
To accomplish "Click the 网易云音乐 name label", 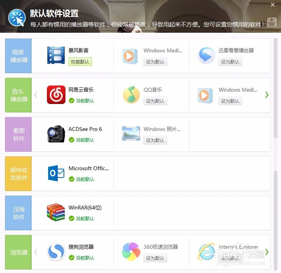I will coord(81,90).
